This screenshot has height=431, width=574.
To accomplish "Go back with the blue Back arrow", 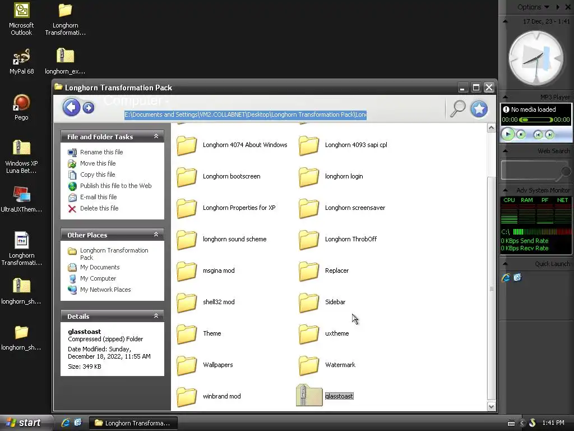I will point(71,108).
